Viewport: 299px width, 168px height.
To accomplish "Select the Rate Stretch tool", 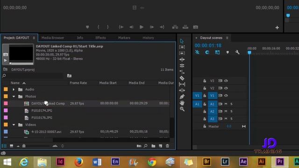I will [182, 72].
